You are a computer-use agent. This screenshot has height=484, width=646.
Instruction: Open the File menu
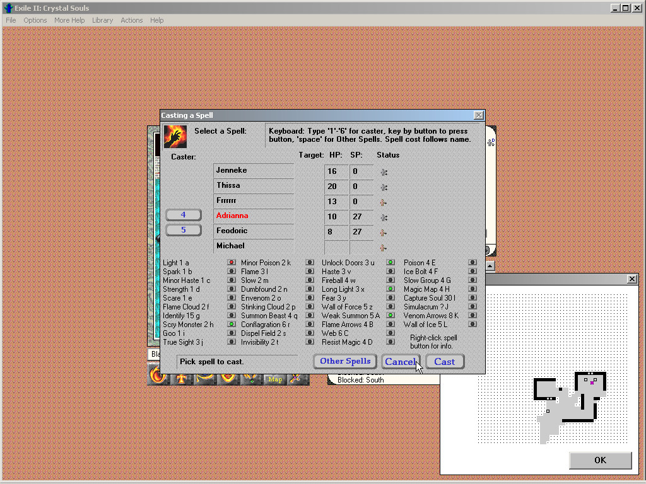[x=11, y=20]
